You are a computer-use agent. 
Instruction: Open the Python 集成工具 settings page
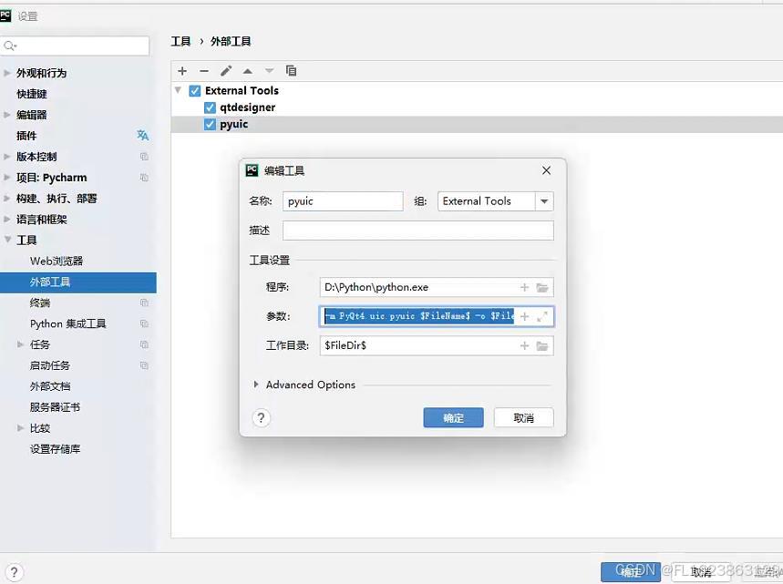tap(68, 324)
